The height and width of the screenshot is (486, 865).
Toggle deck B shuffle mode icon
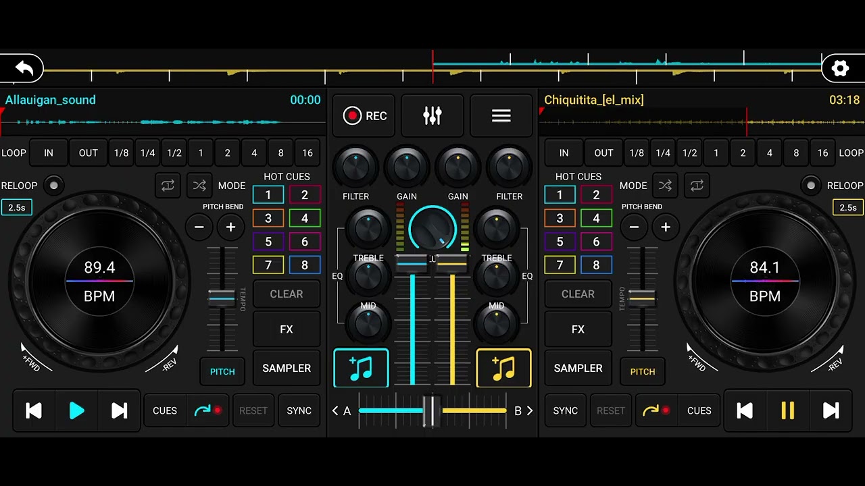[666, 185]
